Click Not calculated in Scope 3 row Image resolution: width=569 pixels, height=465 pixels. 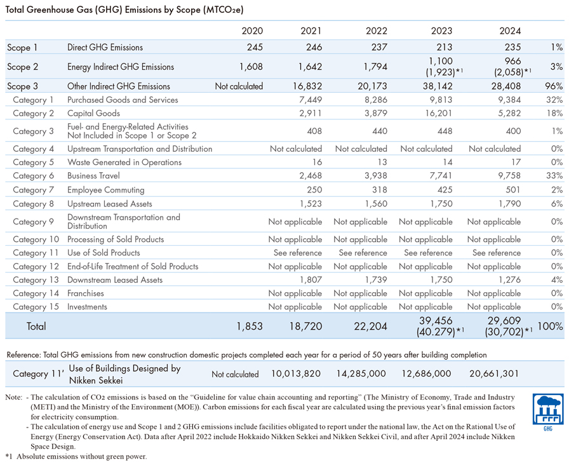pos(239,86)
